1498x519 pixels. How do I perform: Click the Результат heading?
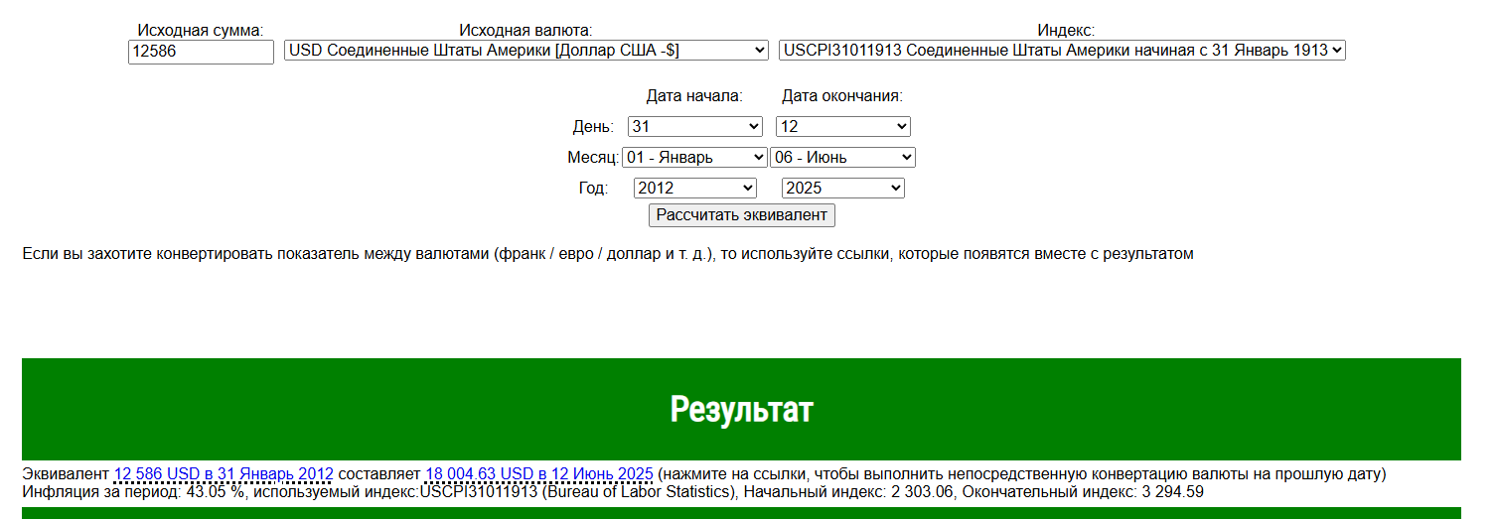point(741,409)
